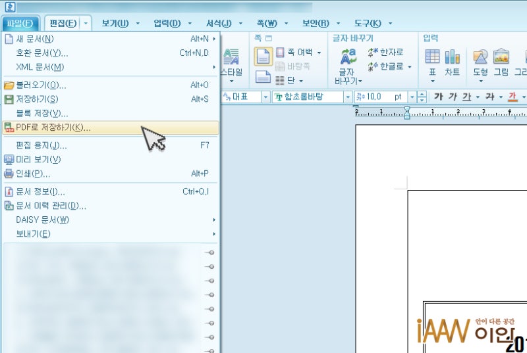
Task: Click the red font color 가 button
Action: (x=513, y=97)
